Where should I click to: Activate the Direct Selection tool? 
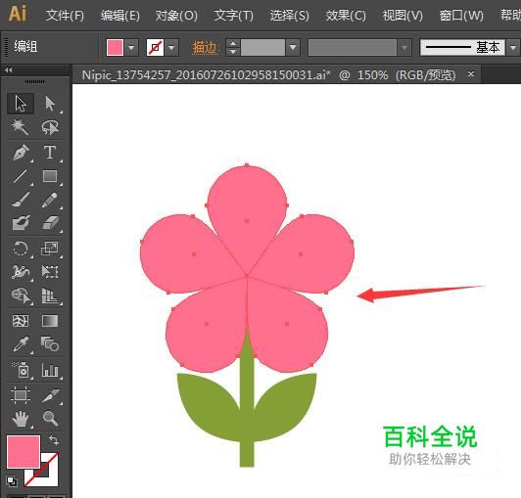coord(50,104)
